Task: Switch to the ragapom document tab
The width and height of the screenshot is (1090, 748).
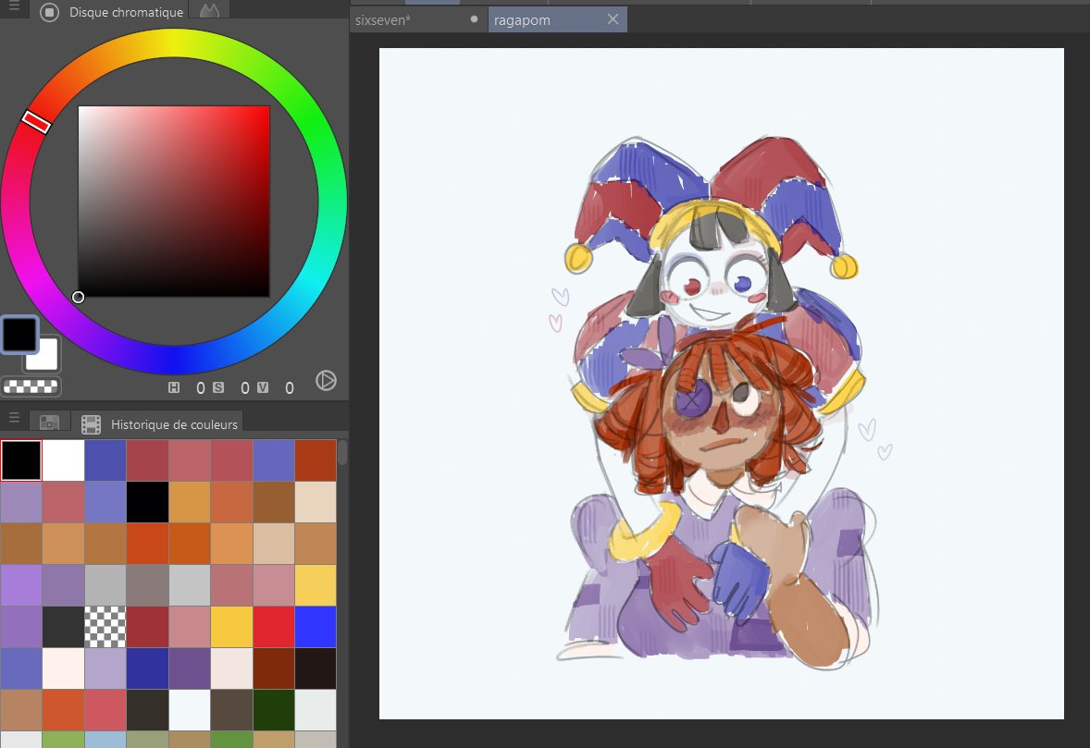Action: (x=558, y=20)
